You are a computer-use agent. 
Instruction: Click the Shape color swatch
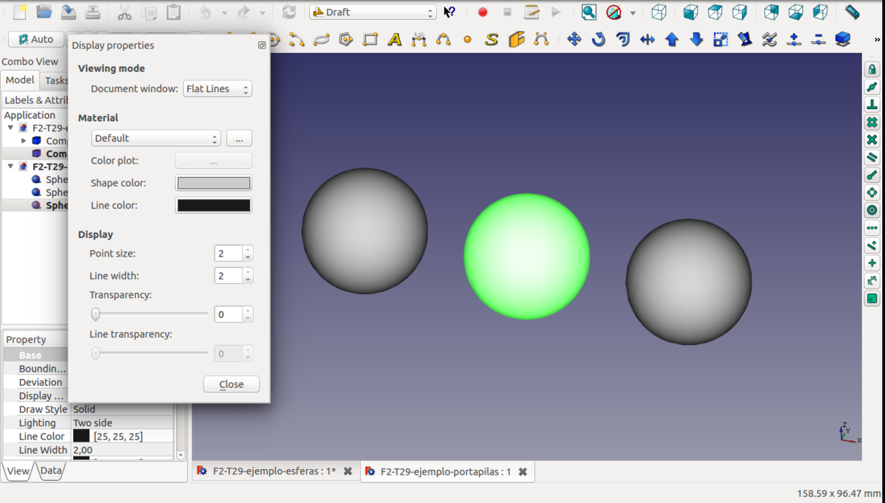click(x=213, y=183)
